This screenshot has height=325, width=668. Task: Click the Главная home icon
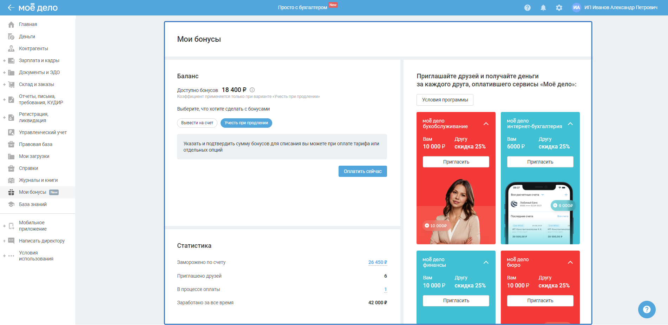(x=11, y=25)
